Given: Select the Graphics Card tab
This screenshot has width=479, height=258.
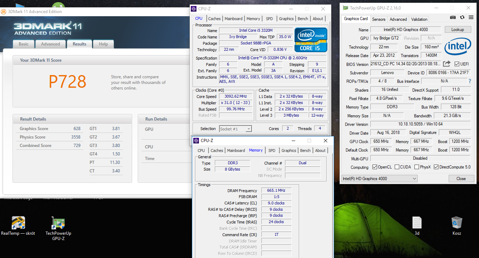Looking at the screenshot, I should pyautogui.click(x=356, y=19).
